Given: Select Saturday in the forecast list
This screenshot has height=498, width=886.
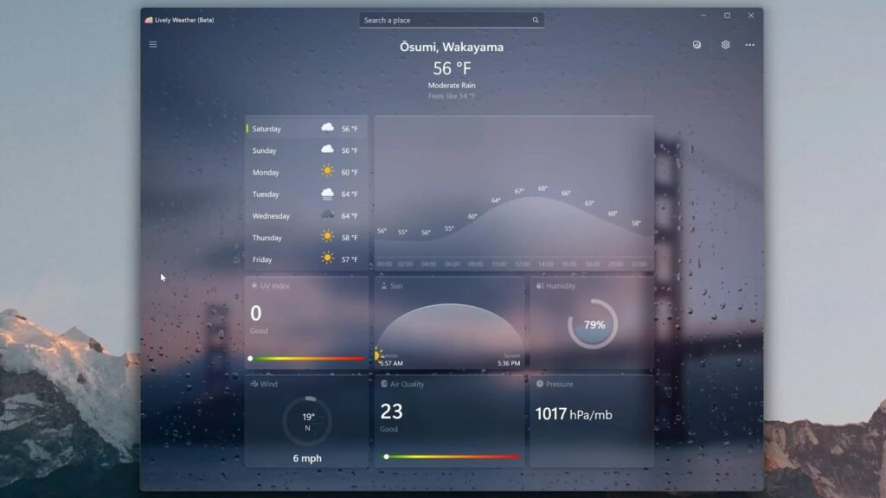Looking at the screenshot, I should (306, 129).
